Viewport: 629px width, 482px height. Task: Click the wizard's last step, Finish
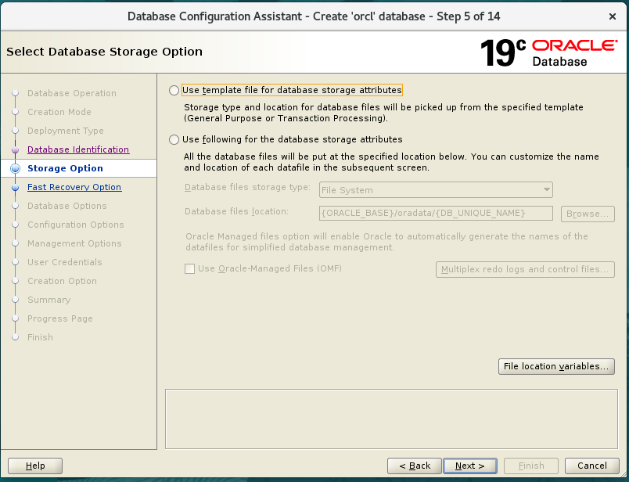40,337
